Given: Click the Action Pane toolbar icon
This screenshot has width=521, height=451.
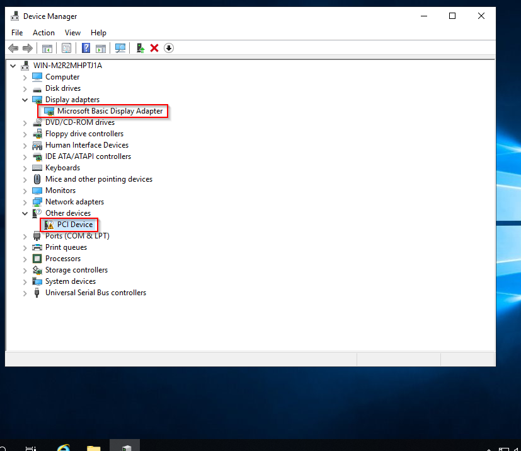Looking at the screenshot, I should tap(101, 48).
